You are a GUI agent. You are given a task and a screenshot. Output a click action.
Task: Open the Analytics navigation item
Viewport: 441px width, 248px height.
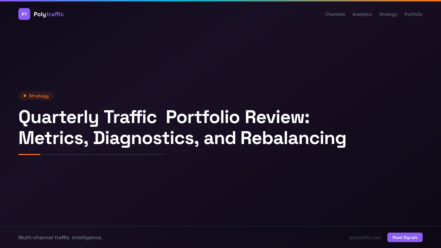362,14
